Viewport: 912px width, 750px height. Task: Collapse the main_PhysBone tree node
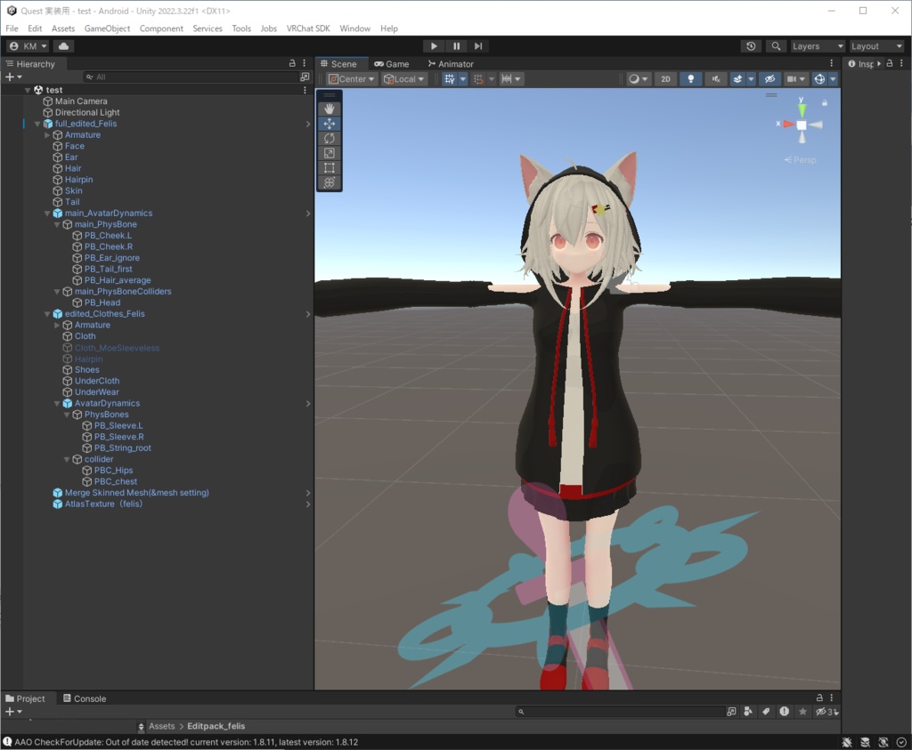(x=57, y=224)
